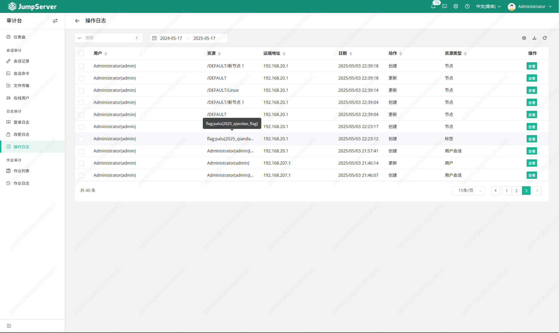This screenshot has width=559, height=333.
Task: Check the row for /DEFAULT/新节点 1 at 22:39:18
Action: click(x=81, y=66)
